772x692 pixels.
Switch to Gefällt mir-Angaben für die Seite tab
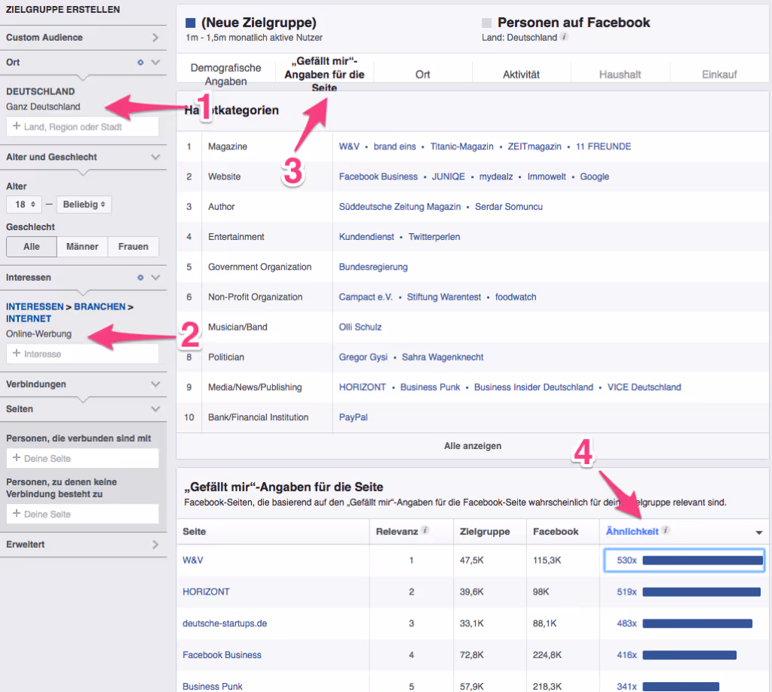[324, 75]
